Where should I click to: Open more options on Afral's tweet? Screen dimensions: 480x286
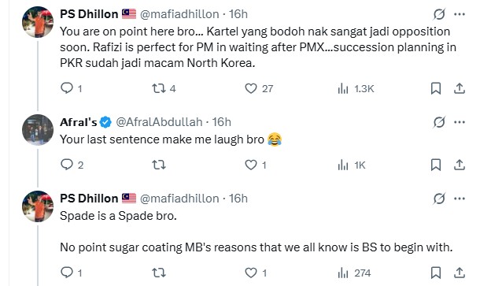pos(460,122)
